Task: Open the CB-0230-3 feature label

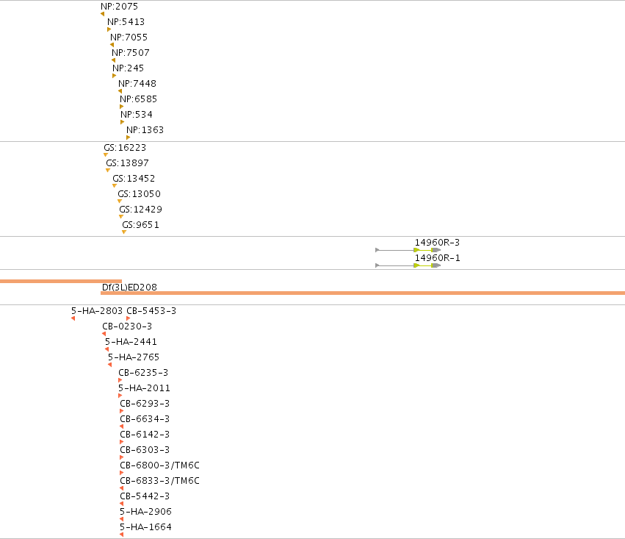Action: (x=127, y=326)
